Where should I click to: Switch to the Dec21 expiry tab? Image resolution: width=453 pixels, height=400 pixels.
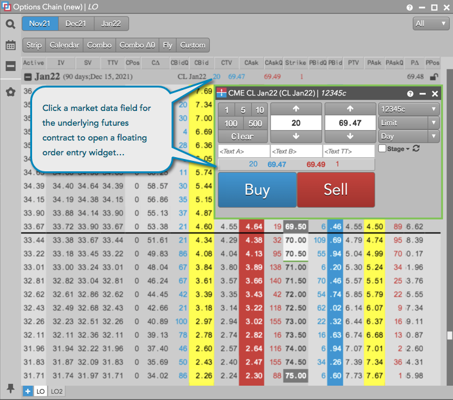pos(76,23)
